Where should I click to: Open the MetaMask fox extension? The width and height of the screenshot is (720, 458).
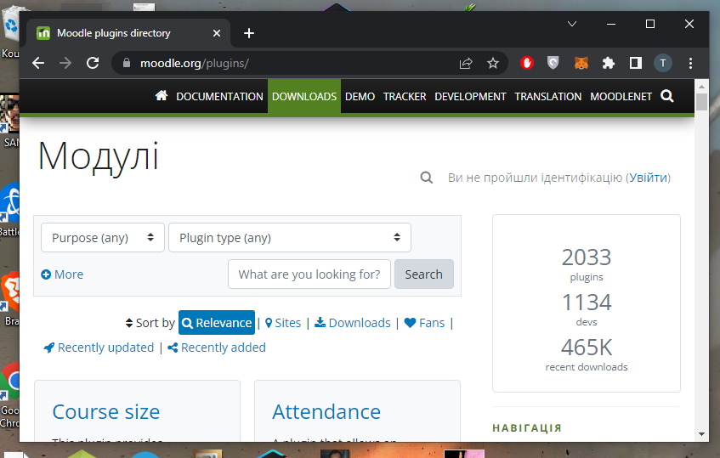coord(581,63)
